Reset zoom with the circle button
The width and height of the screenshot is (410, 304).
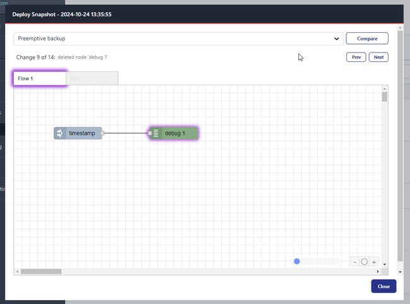coord(364,262)
